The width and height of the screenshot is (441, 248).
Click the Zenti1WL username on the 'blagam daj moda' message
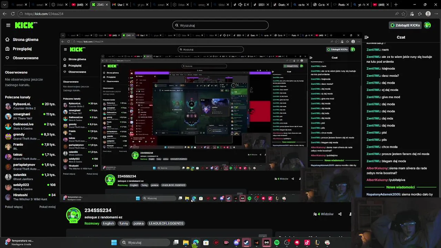373,161
